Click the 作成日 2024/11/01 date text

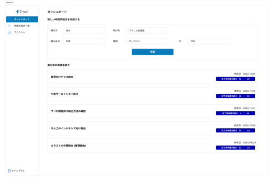tap(244, 108)
